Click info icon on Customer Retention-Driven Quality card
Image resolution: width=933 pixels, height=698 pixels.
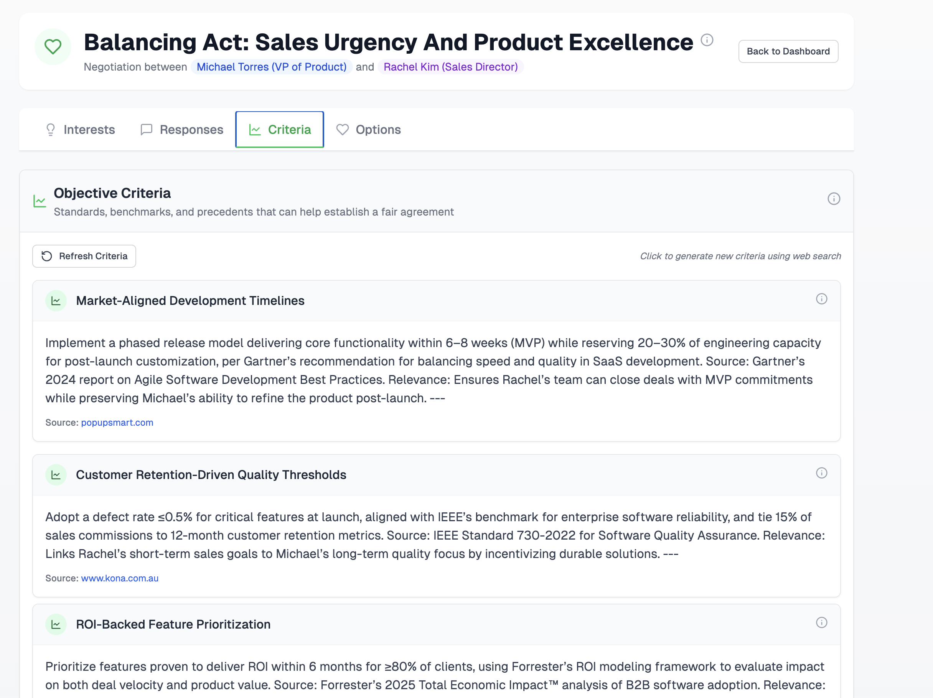tap(821, 473)
